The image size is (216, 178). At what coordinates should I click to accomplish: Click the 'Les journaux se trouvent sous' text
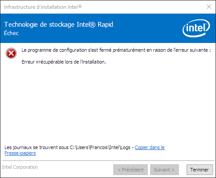tap(36, 147)
